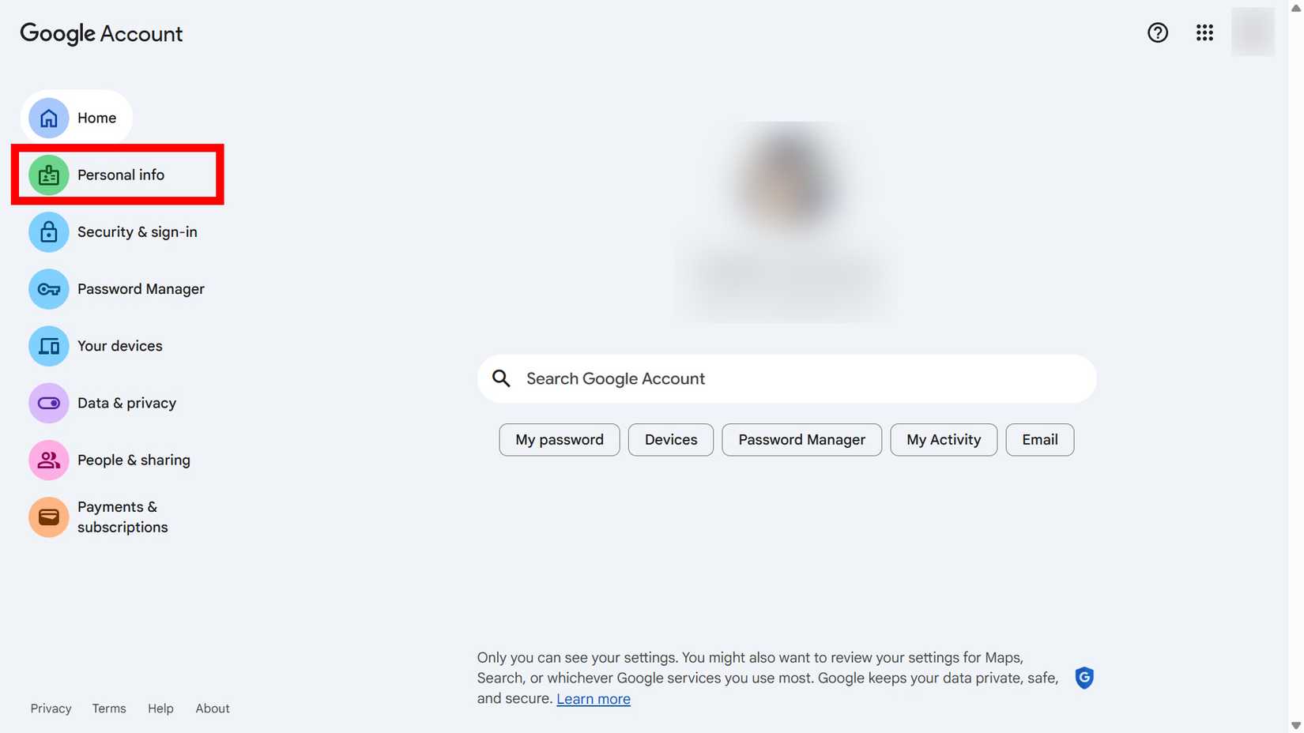Navigate to Security & sign-in section
The width and height of the screenshot is (1304, 733).
pyautogui.click(x=137, y=231)
